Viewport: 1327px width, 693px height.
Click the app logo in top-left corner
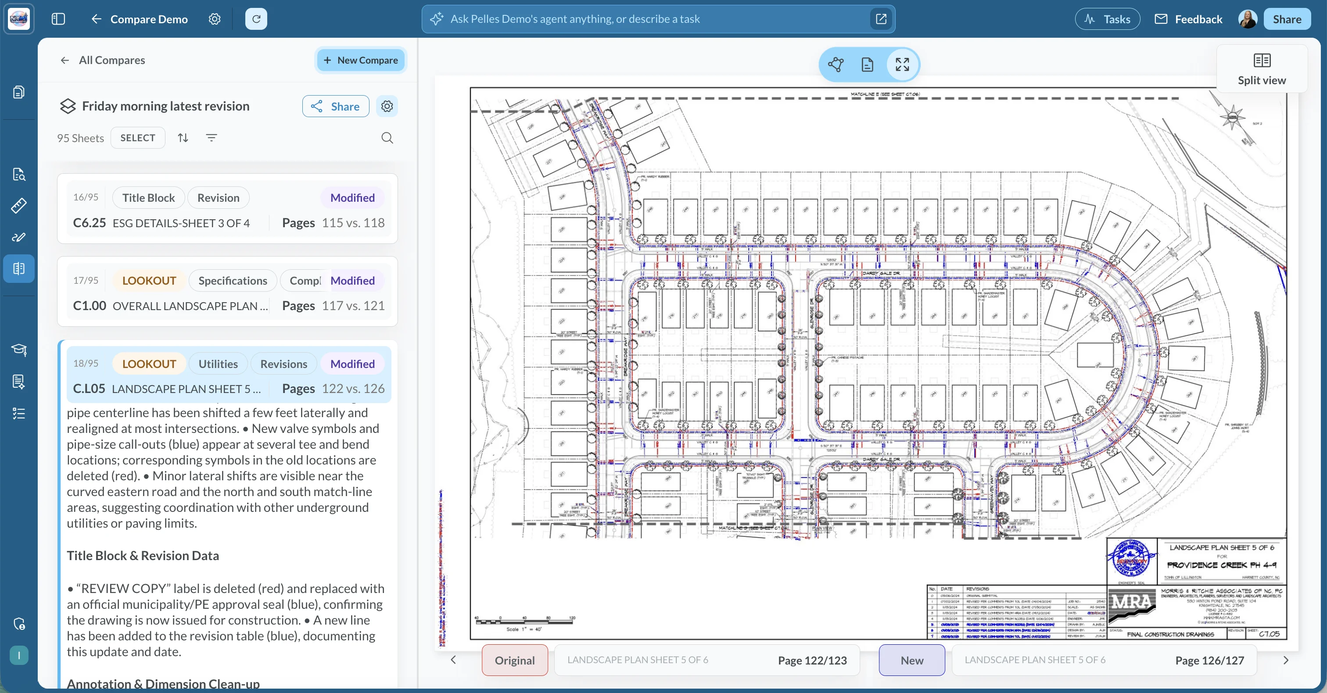(x=19, y=19)
